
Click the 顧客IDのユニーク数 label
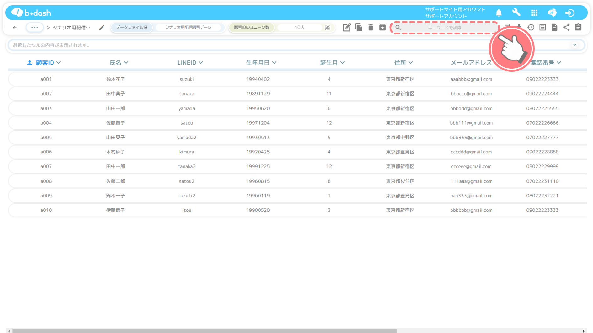[x=252, y=28]
